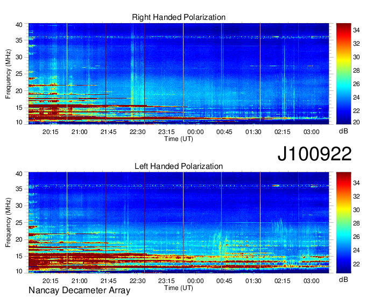The height and width of the screenshot is (297, 366).
Task: Click the 03:00 time tick on right-handed plot
Action: (312, 132)
